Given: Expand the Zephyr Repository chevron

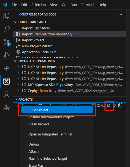Looking at the screenshot, I should [x=18, y=91].
